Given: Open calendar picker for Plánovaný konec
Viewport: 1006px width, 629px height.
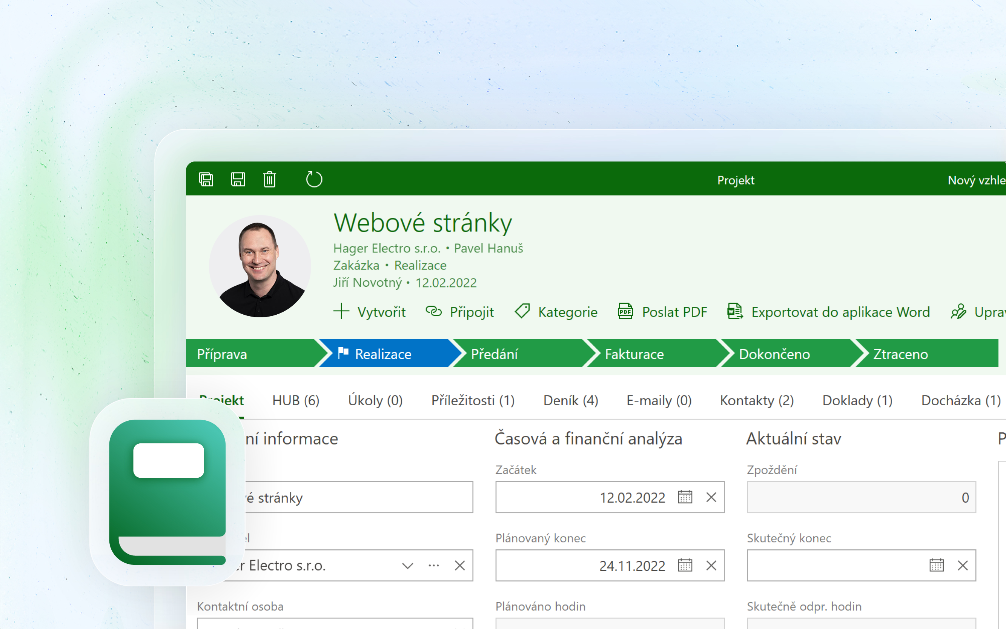Looking at the screenshot, I should [685, 565].
